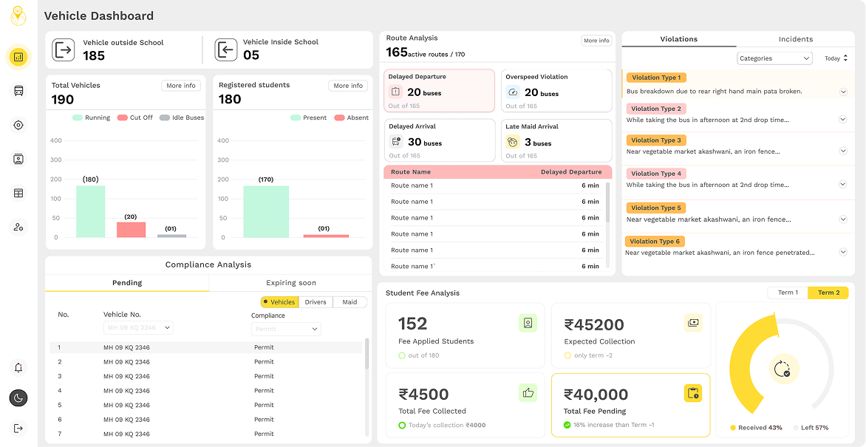Image resolution: width=866 pixels, height=447 pixels.
Task: Select the bus icon in the left sidebar
Action: click(x=18, y=91)
